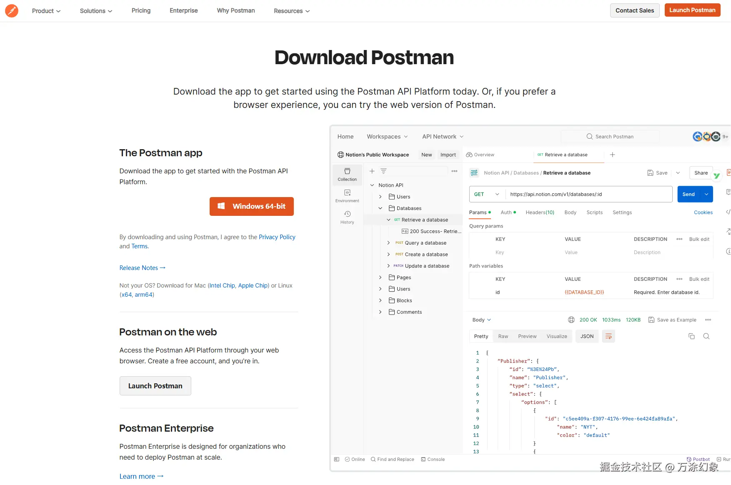Image resolution: width=731 pixels, height=485 pixels.
Task: Open the Collection sidebar panel
Action: point(347,175)
